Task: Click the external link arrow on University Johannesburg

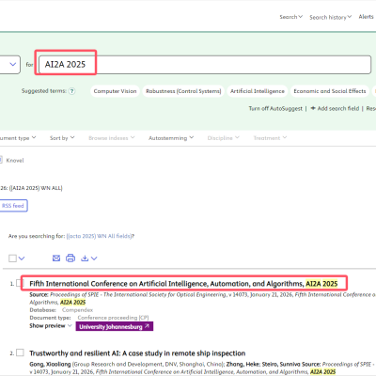Action: tap(147, 326)
